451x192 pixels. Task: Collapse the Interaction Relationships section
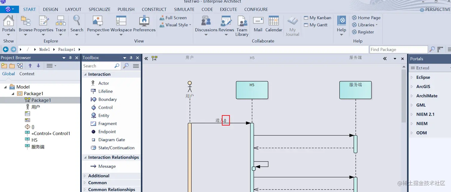point(85,157)
